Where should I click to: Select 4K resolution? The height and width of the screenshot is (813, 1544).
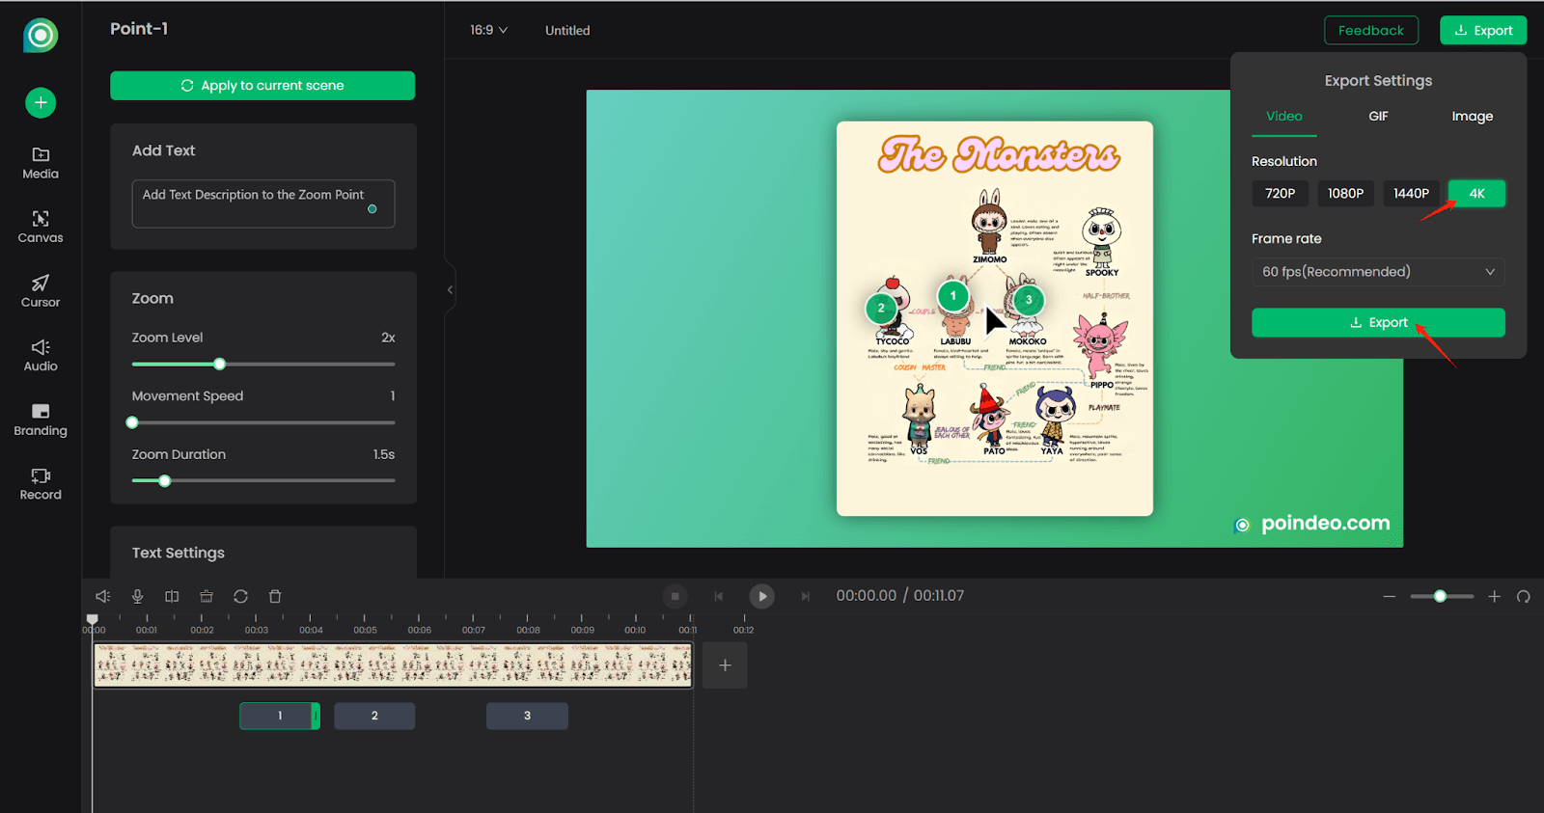tap(1476, 193)
